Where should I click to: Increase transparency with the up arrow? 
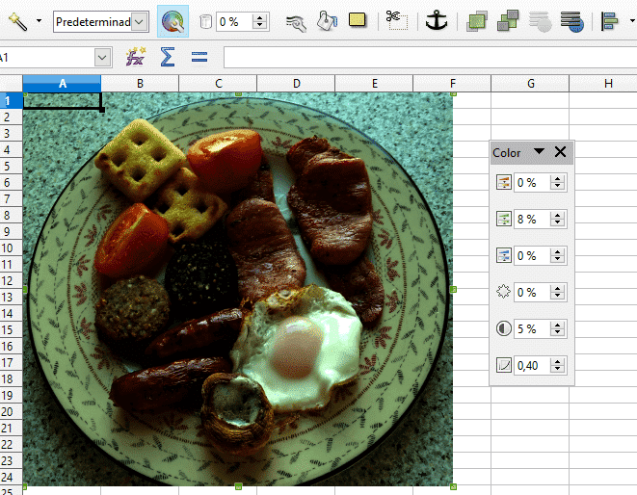[259, 18]
